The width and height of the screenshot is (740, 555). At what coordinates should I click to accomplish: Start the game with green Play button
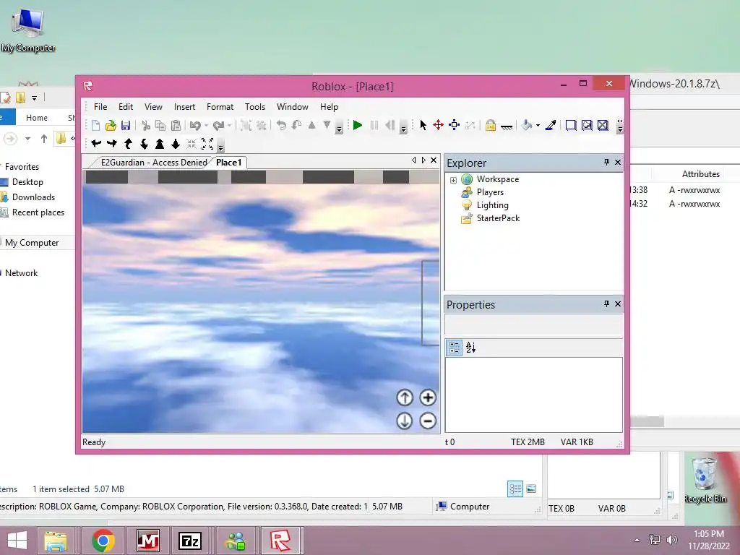(x=357, y=125)
